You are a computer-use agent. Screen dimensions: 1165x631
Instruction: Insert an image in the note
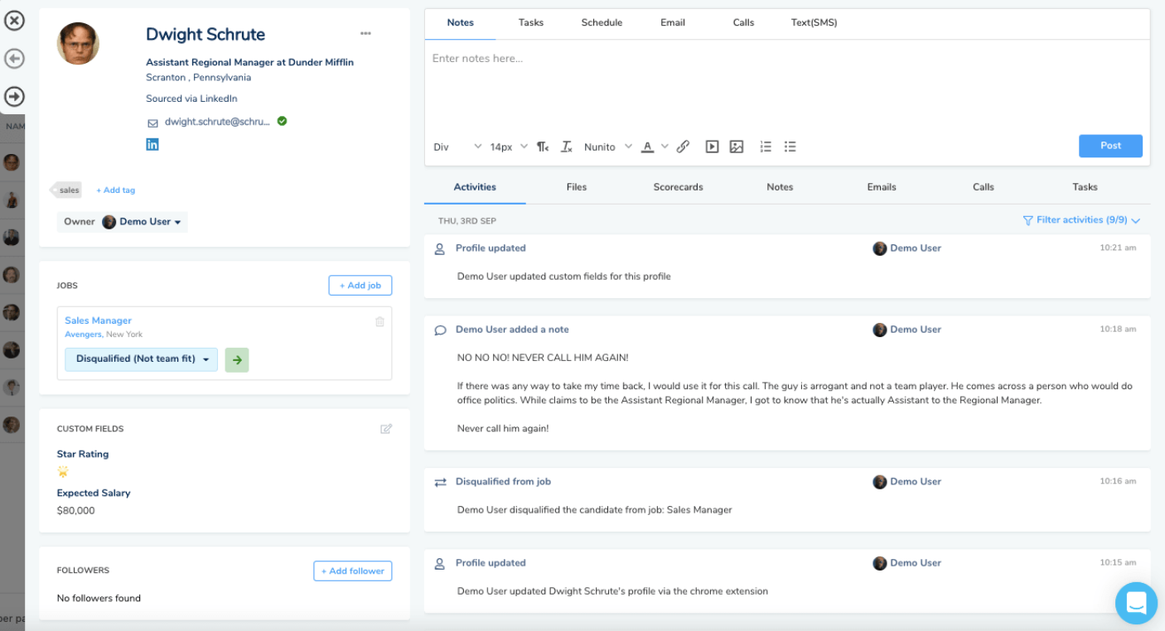[x=737, y=147]
